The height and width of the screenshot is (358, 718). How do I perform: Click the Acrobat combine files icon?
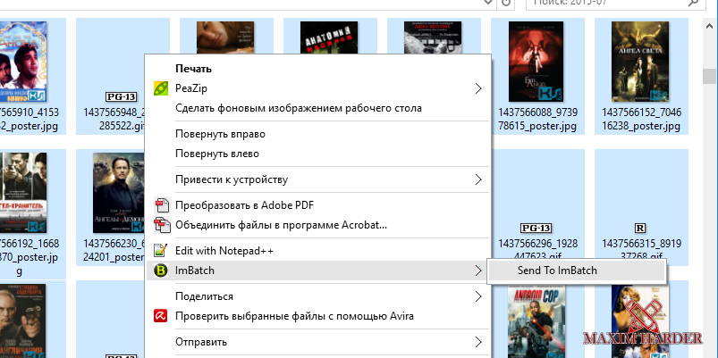point(161,225)
